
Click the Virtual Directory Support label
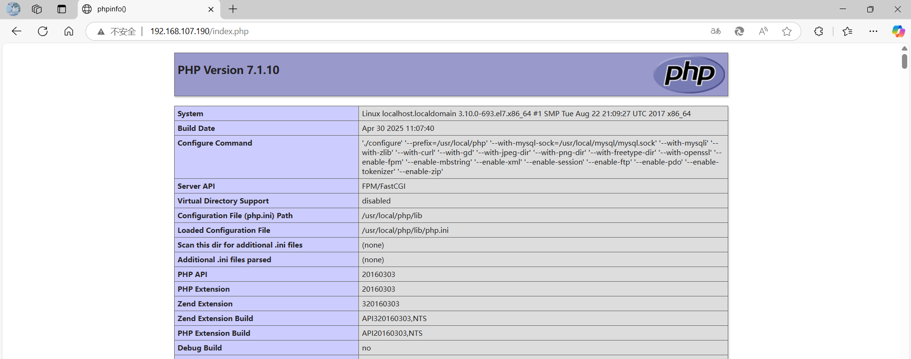pos(223,201)
